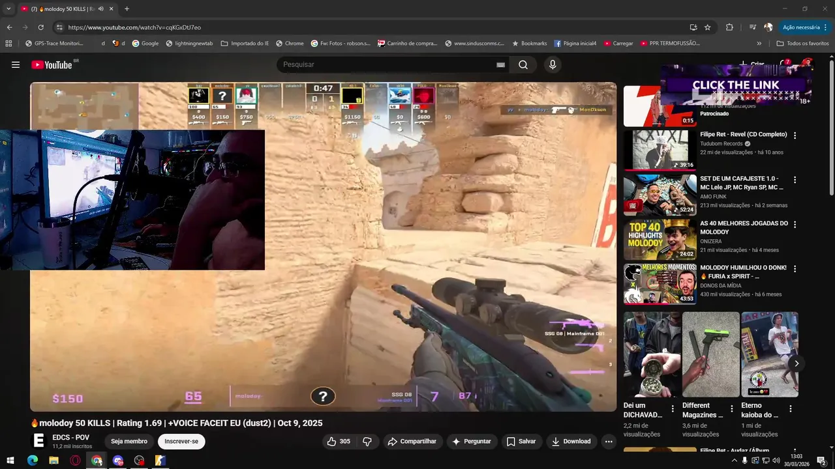Click Compartilhar to share video
The image size is (835, 469).
pos(412,441)
